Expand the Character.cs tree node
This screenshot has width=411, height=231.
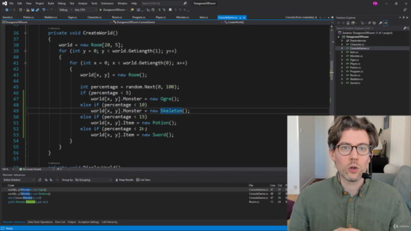point(342,44)
